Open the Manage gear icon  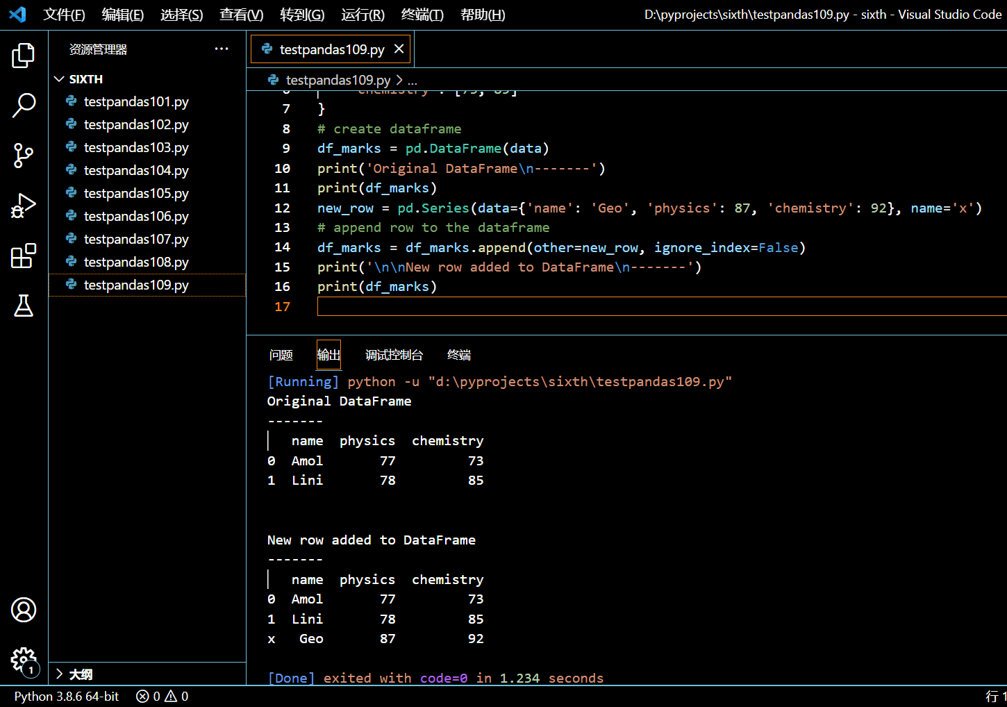[24, 660]
